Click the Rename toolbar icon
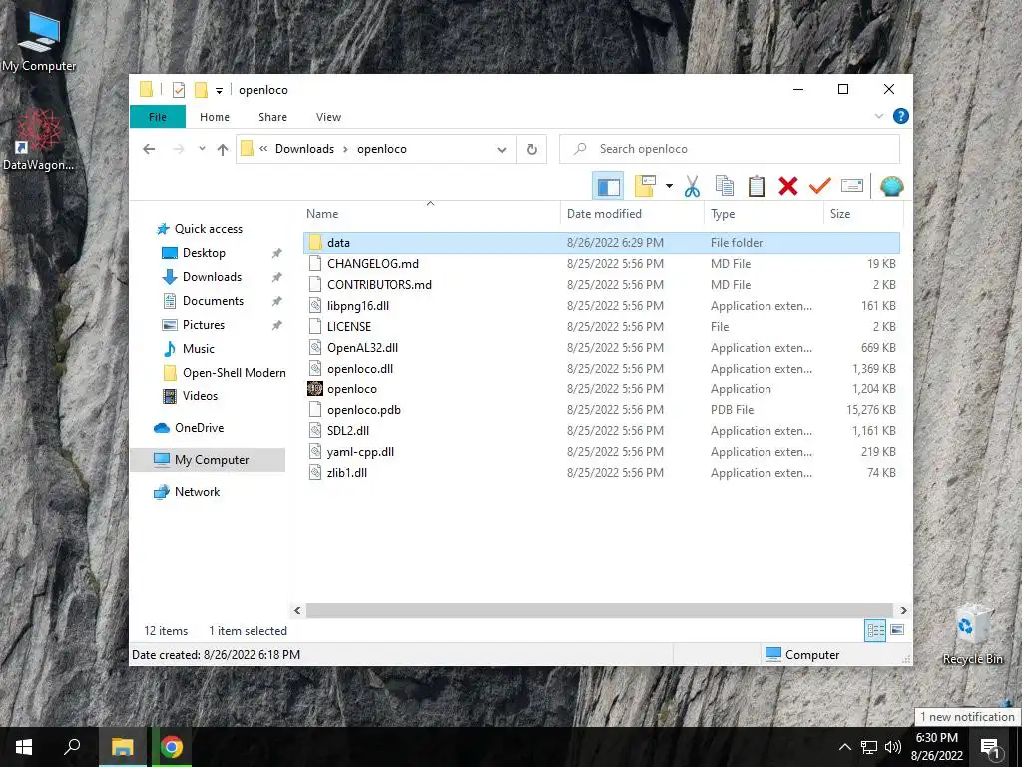This screenshot has width=1022, height=767. (x=852, y=187)
